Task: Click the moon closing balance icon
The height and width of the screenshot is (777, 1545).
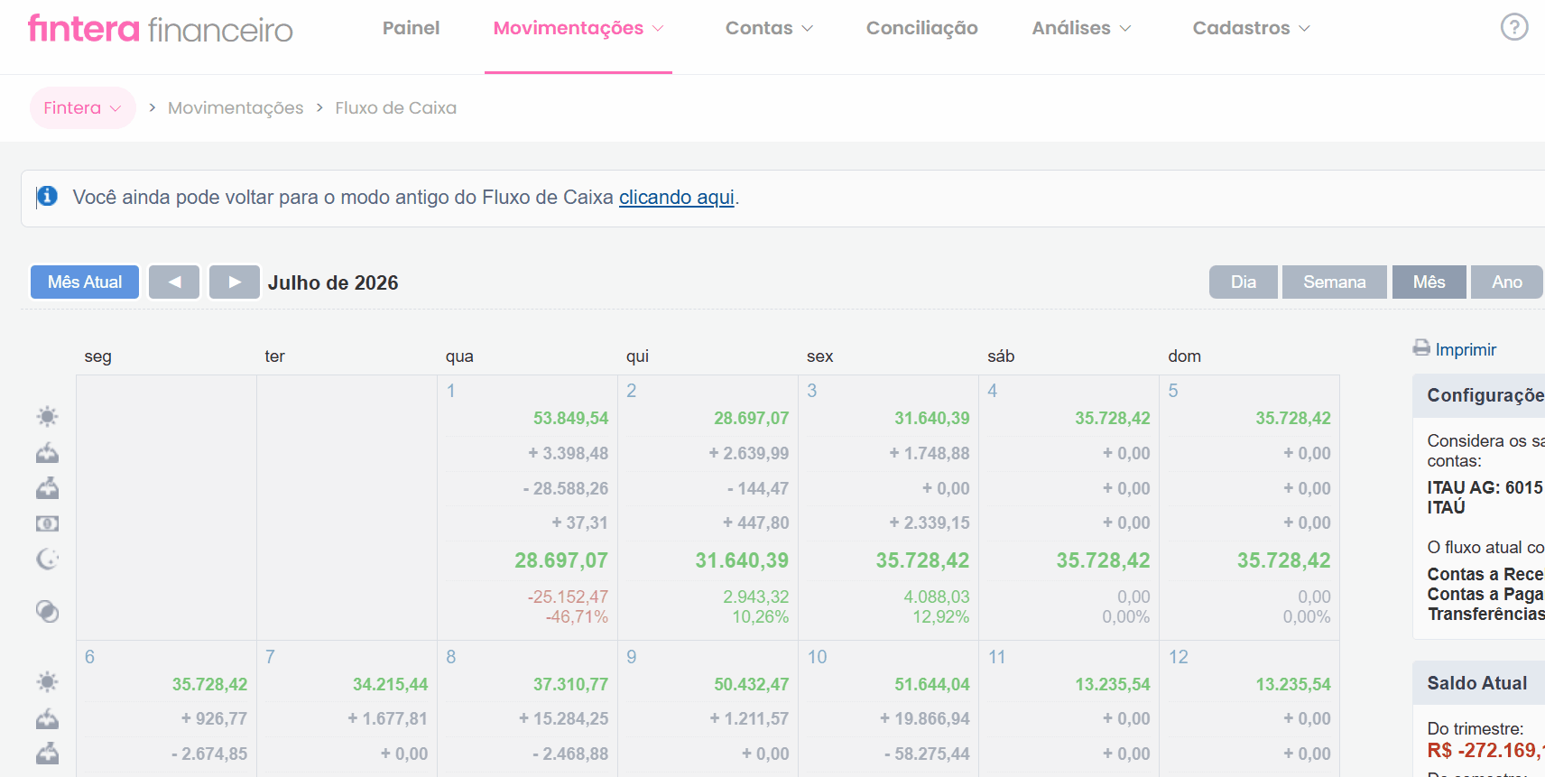Action: click(x=47, y=560)
